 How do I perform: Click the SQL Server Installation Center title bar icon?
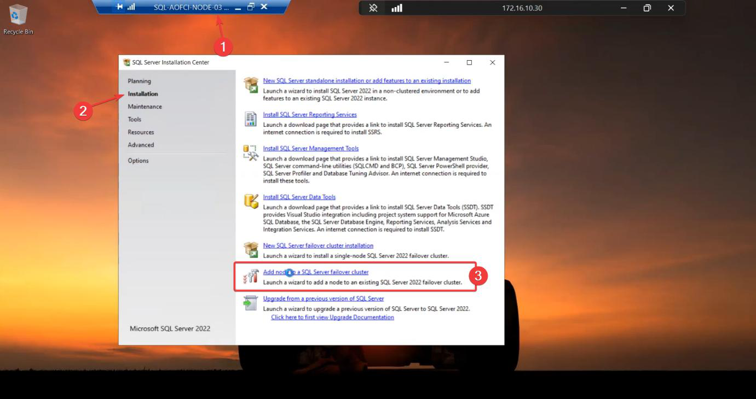(127, 62)
